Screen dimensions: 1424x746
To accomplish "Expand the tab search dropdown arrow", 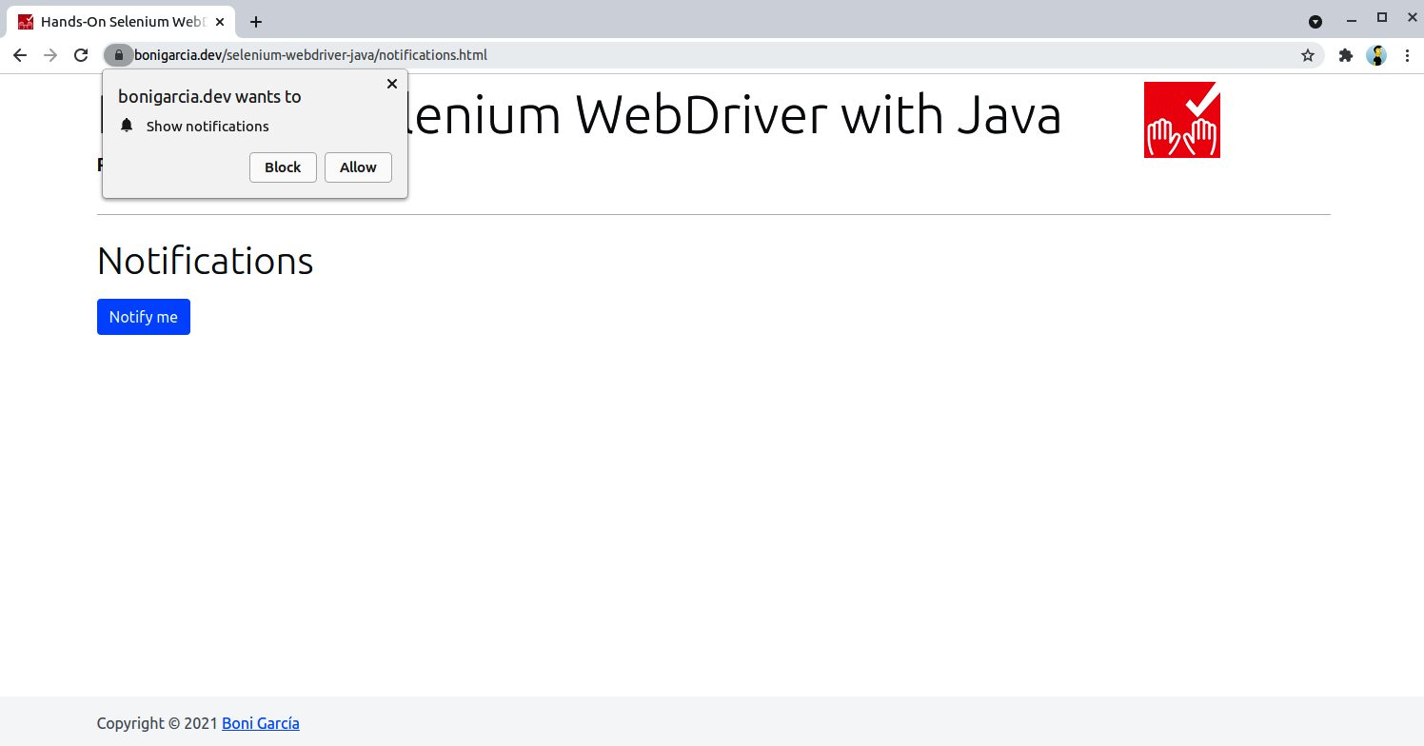I will coord(1315,21).
